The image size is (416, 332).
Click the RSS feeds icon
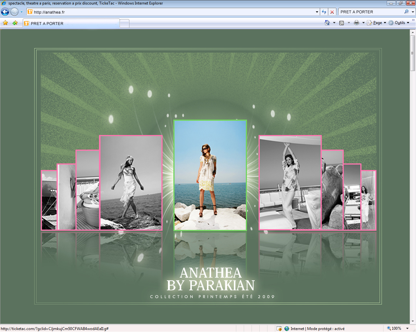[342, 23]
